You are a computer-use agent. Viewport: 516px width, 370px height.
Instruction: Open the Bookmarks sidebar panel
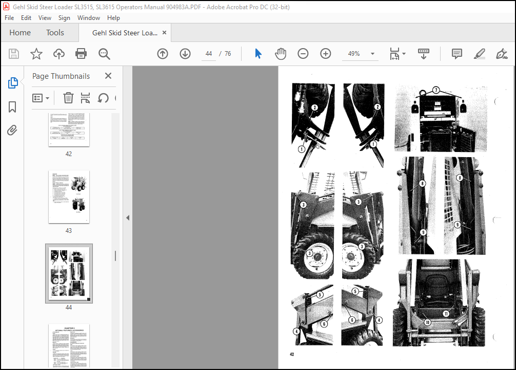click(12, 107)
